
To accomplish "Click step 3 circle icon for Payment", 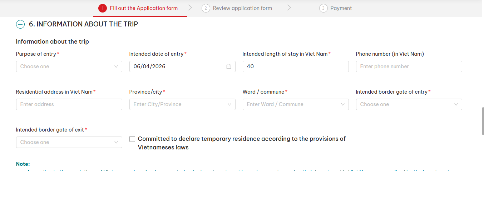I will tap(324, 8).
